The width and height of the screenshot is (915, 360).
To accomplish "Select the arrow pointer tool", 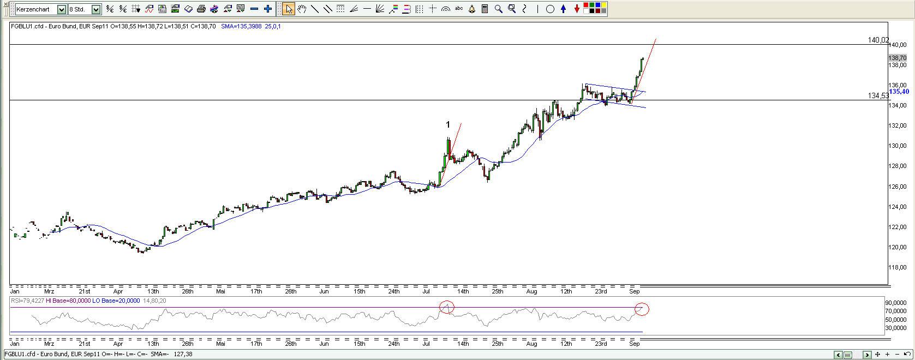I will [x=289, y=9].
